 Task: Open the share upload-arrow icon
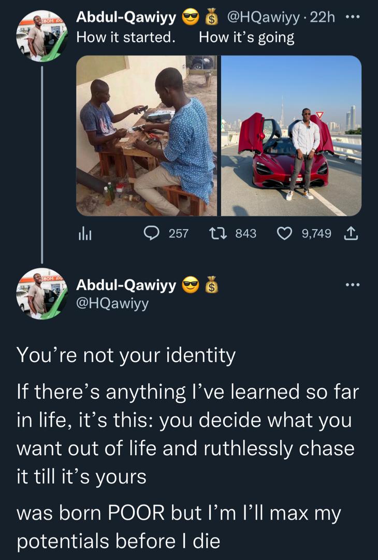click(351, 233)
